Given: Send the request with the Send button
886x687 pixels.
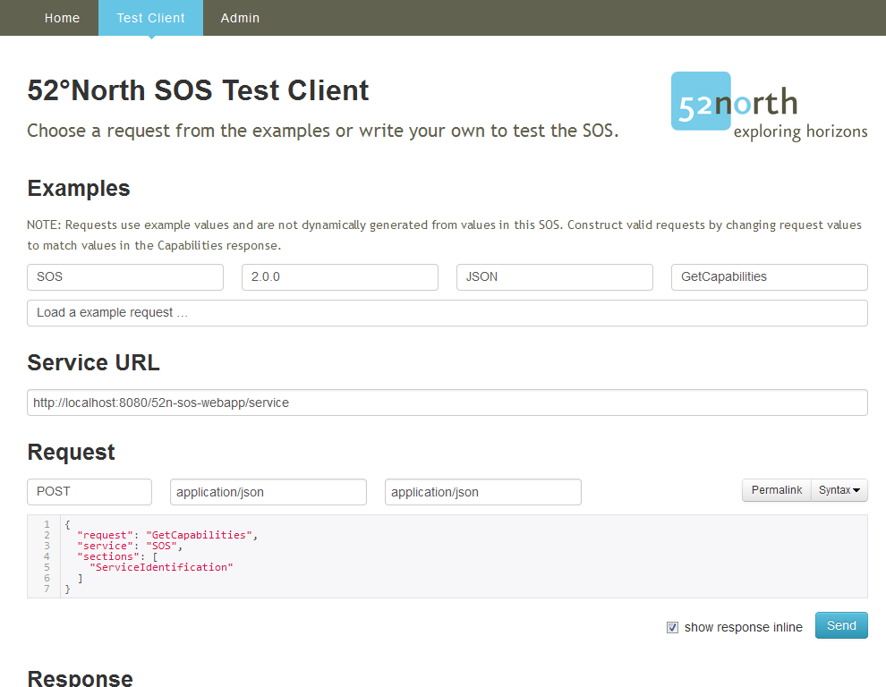Looking at the screenshot, I should (x=841, y=625).
